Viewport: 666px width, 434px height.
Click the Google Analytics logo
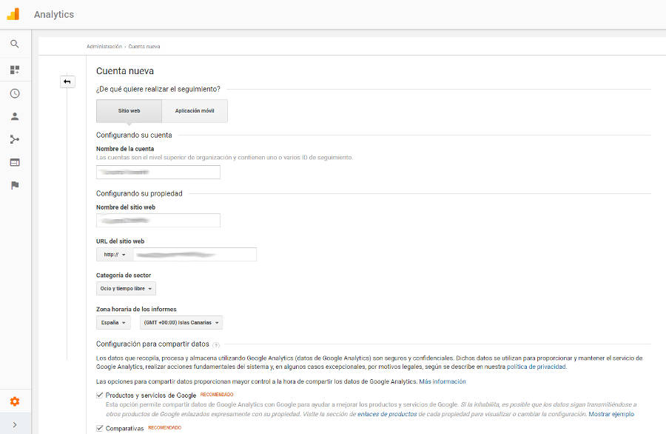[13, 14]
